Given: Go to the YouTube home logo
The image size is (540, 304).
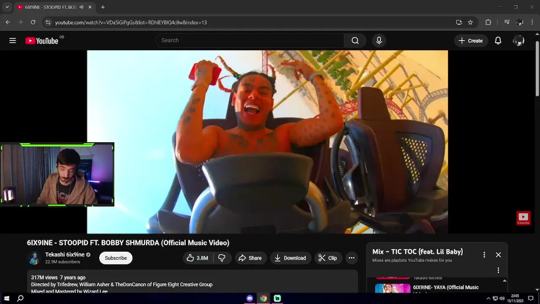Looking at the screenshot, I should point(42,41).
